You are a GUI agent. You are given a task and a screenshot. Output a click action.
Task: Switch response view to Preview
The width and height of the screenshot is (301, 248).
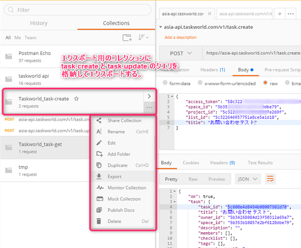[x=217, y=179]
